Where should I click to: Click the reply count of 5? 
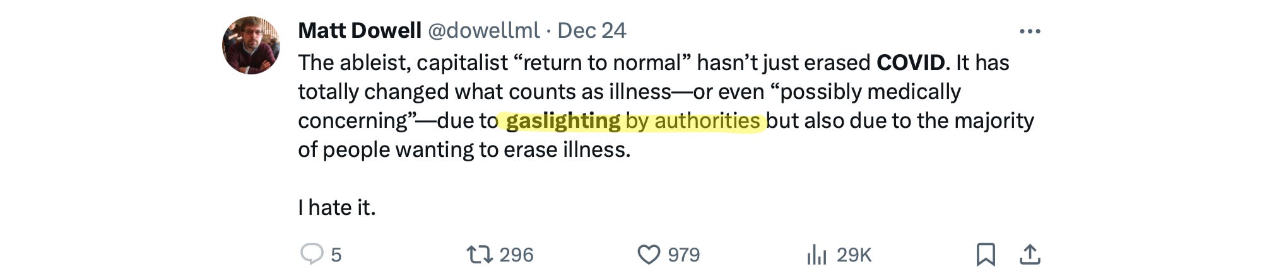[336, 255]
